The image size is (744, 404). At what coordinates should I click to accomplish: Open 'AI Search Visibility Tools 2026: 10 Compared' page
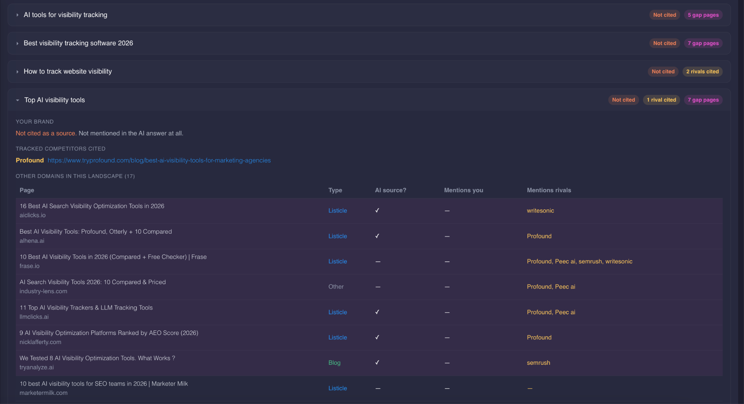pyautogui.click(x=93, y=282)
